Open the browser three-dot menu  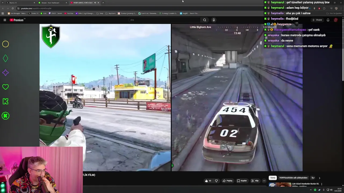341,8
